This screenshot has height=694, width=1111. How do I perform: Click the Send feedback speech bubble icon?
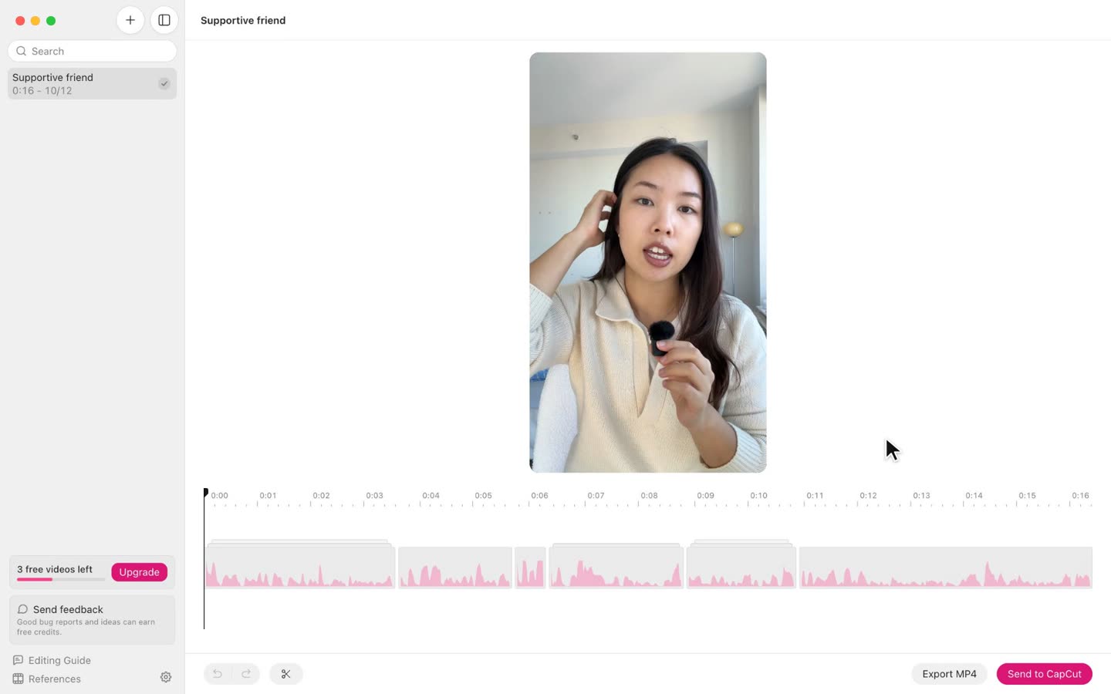(22, 609)
